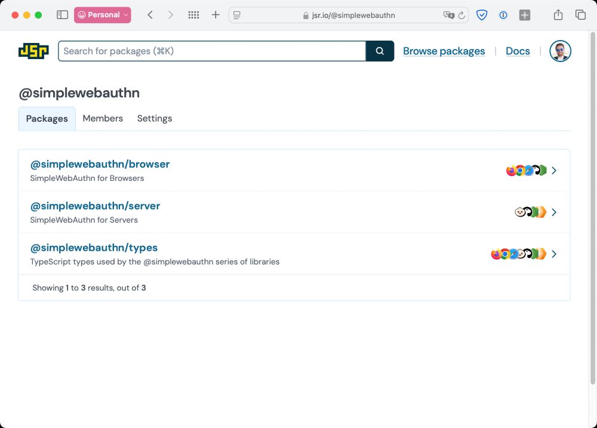Click the Bun icon on the @simplewebauthn/types row

pos(521,254)
